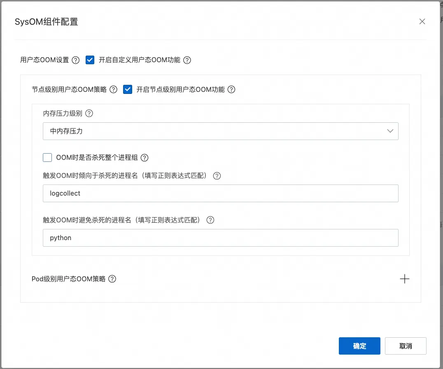Click the chevron on 中内存压力 selector
The width and height of the screenshot is (443, 369).
(x=390, y=131)
